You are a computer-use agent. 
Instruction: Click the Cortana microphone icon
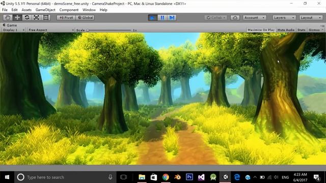(110, 177)
